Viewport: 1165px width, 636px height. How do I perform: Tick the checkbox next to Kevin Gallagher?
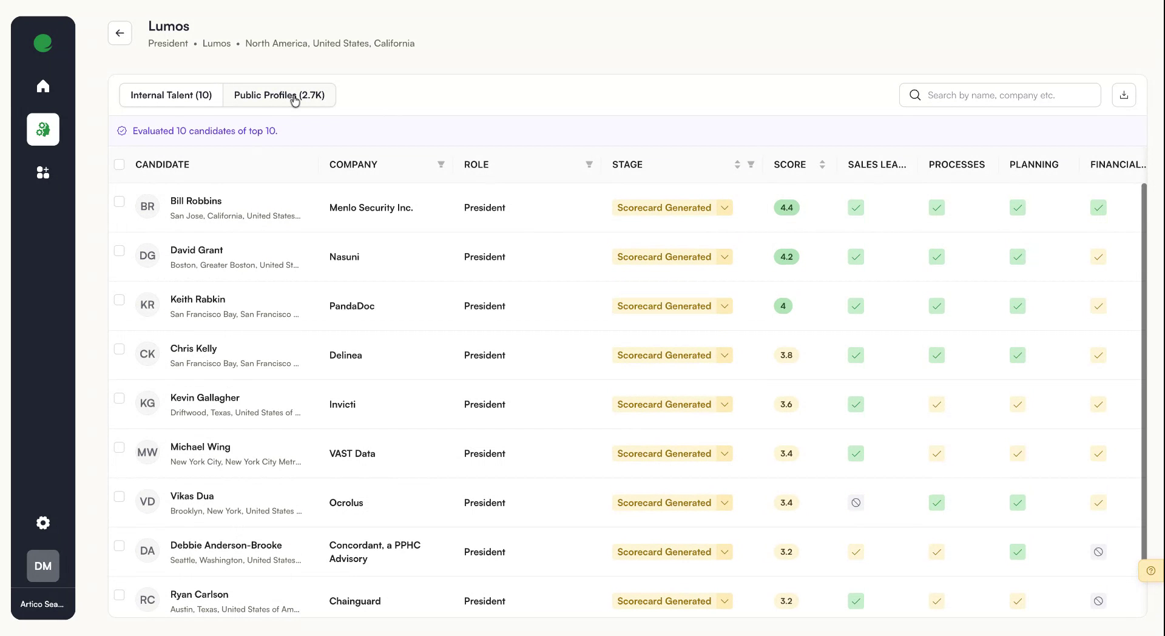tap(120, 398)
